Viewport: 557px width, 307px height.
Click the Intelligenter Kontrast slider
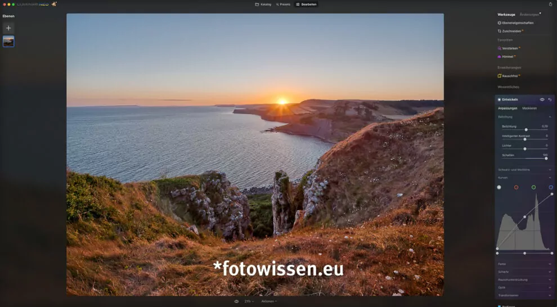coord(525,139)
